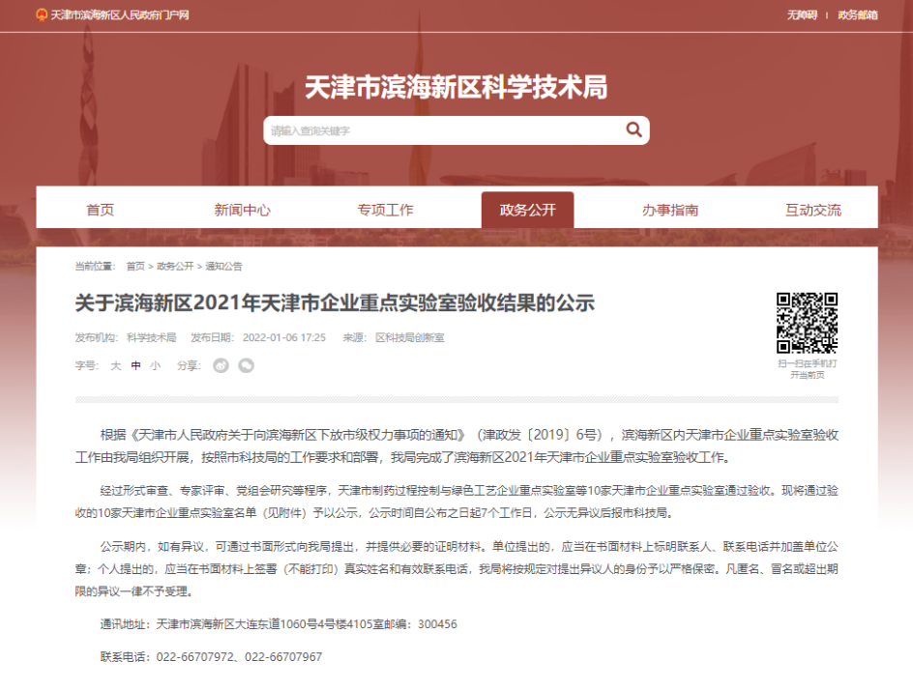
Task: Share article via Weibo icon
Action: 221,365
